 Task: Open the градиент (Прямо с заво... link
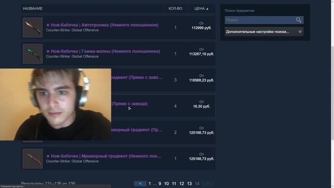tap(137, 77)
